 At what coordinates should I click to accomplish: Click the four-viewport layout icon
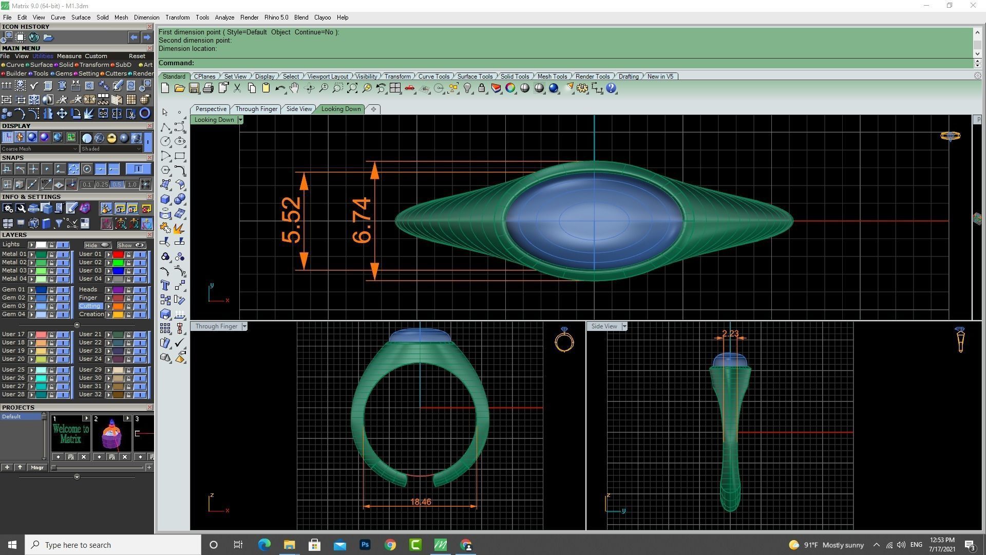click(395, 88)
